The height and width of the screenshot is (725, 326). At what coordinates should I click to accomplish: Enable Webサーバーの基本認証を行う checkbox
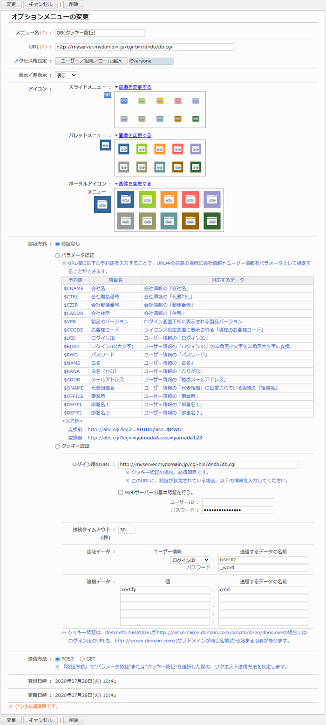tap(121, 492)
